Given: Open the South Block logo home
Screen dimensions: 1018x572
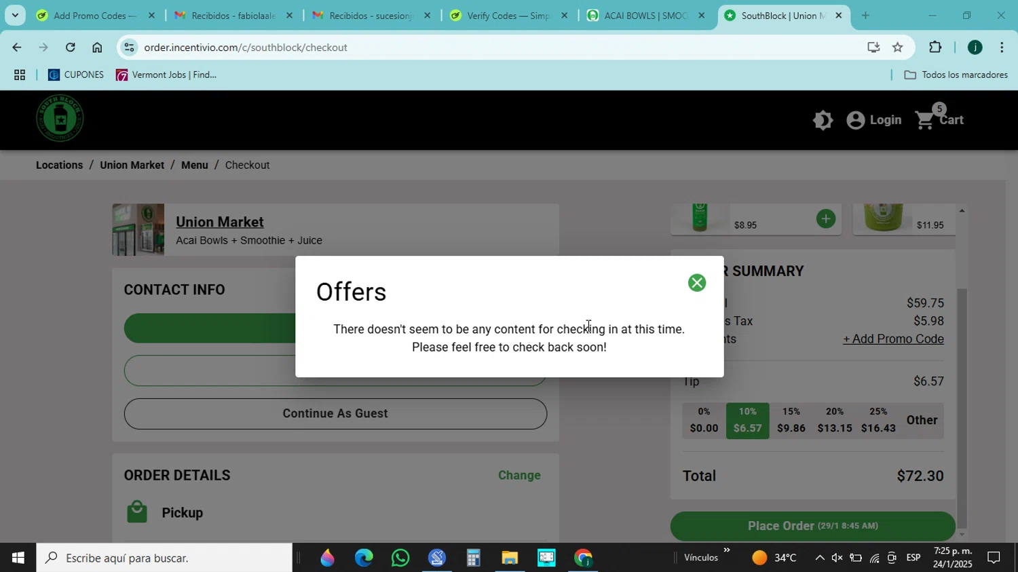Looking at the screenshot, I should [x=60, y=119].
